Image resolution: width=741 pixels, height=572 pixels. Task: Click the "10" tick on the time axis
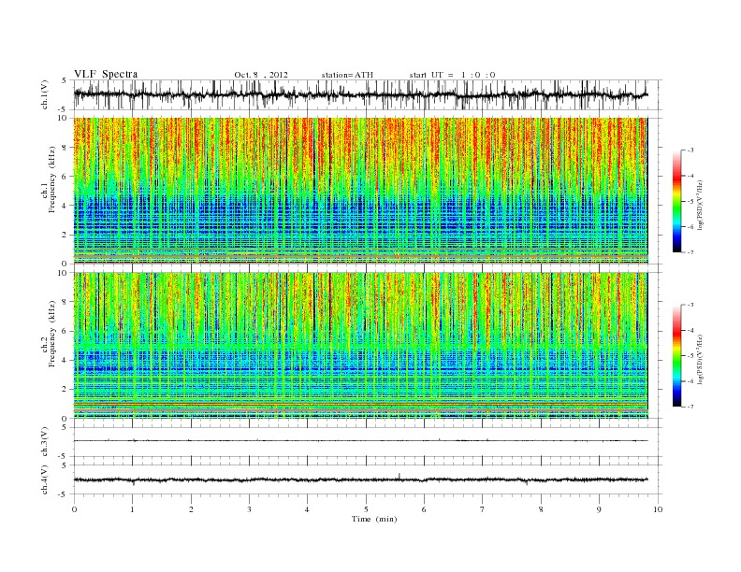click(x=658, y=509)
